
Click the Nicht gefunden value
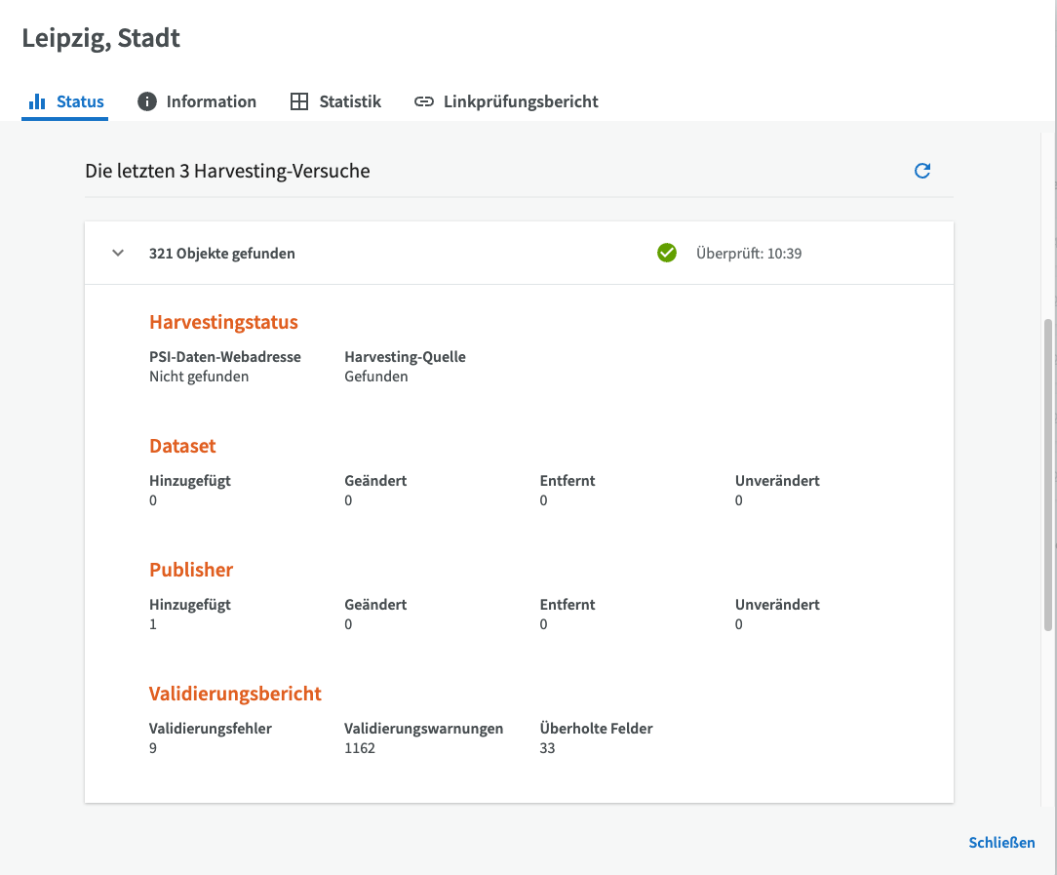pyautogui.click(x=199, y=377)
